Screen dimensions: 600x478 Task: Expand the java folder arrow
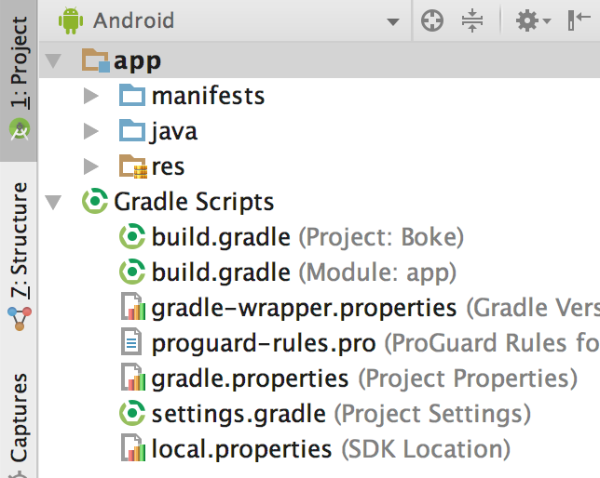click(x=90, y=131)
